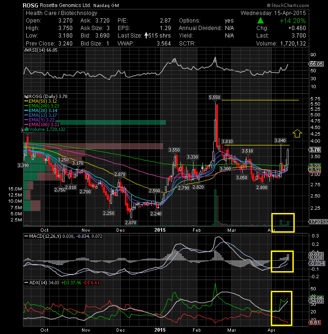Image resolution: width=328 pixels, height=334 pixels.
Task: Select the Ask 3.720 value
Action: (102, 21)
